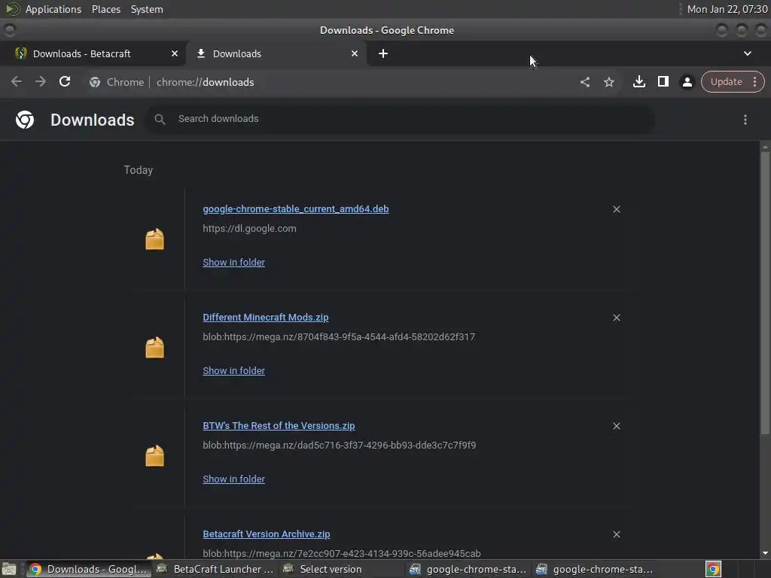Open BTW's The Rest of the Versions.zip
The height and width of the screenshot is (578, 771).
[279, 426]
